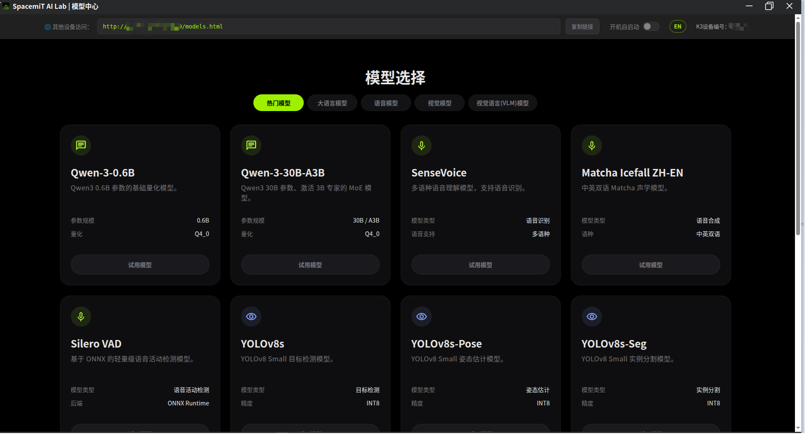This screenshot has width=805, height=436.
Task: Show the 视觉模型 tab
Action: 440,103
